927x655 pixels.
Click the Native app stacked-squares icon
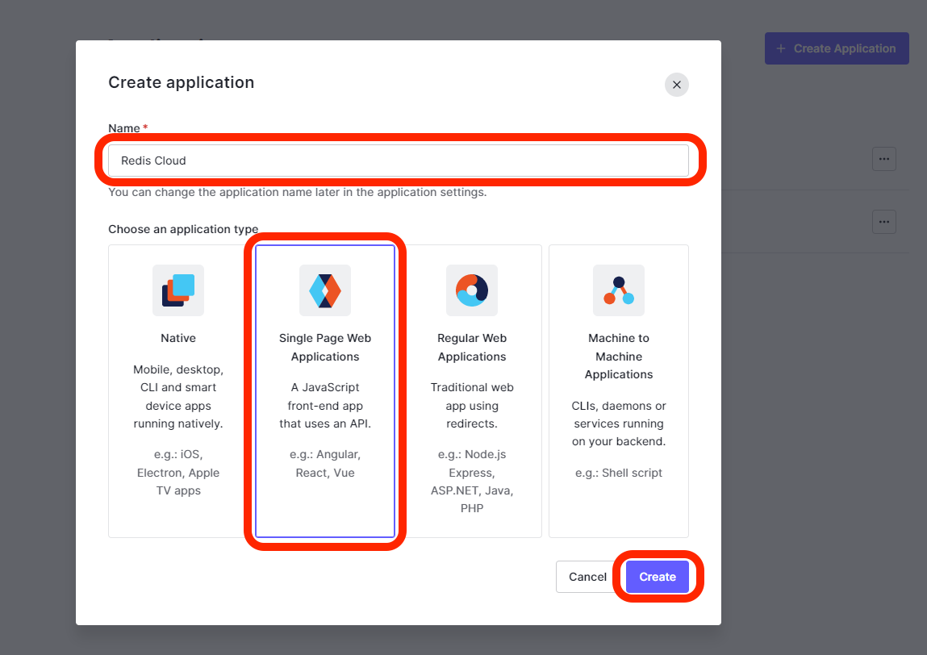coord(178,290)
